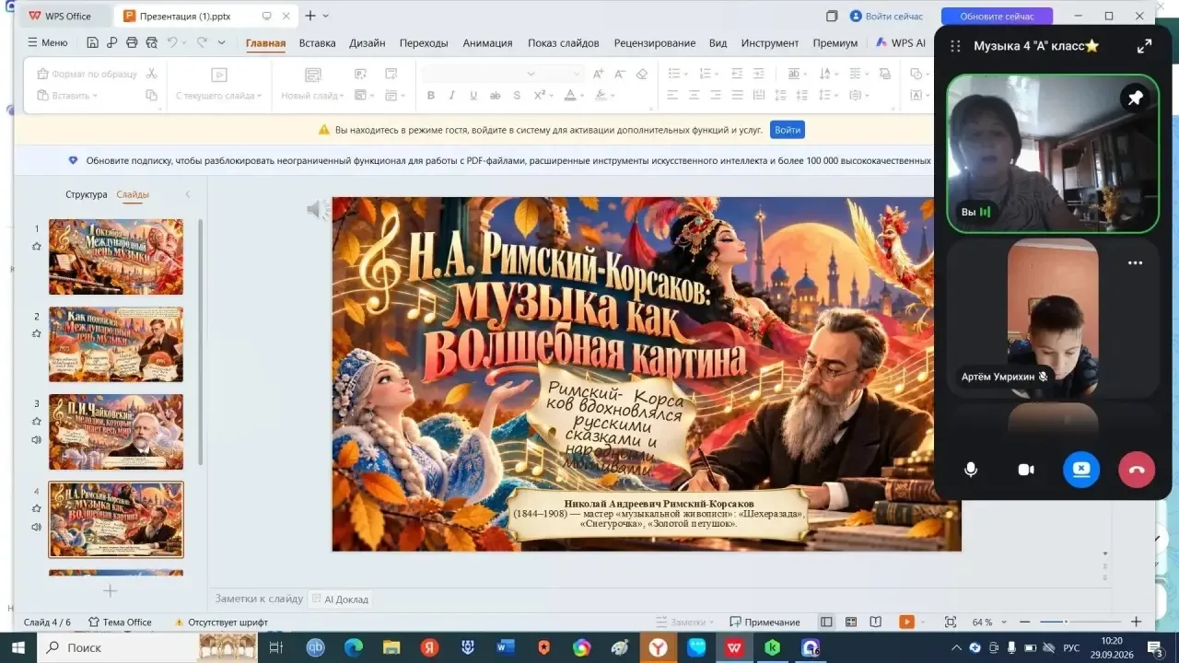1179x663 pixels.
Task: Click the pin icon on the video tile
Action: [1136, 98]
